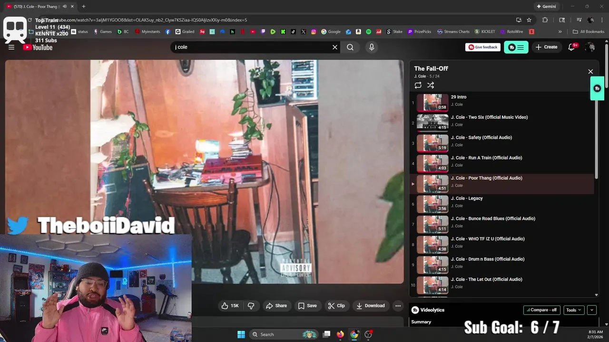Open the Instagram bookmark icon

pos(314,32)
